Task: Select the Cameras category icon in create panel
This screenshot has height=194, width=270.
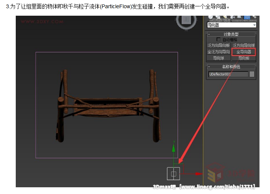Action: (232, 17)
